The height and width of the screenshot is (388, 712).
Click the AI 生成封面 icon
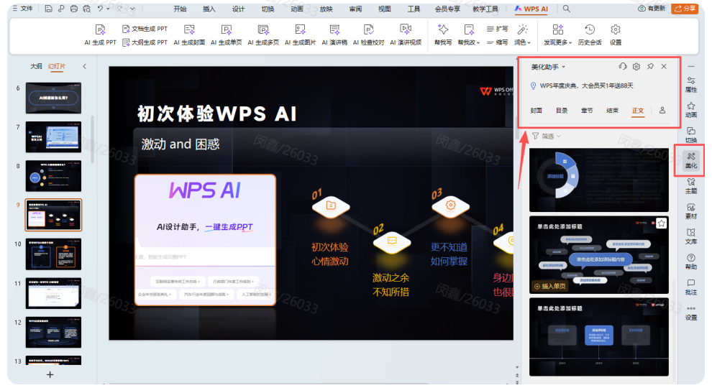(x=189, y=30)
